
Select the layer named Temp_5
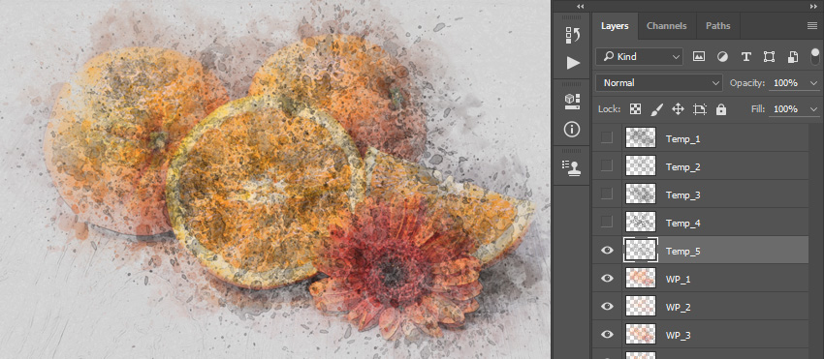click(x=682, y=252)
